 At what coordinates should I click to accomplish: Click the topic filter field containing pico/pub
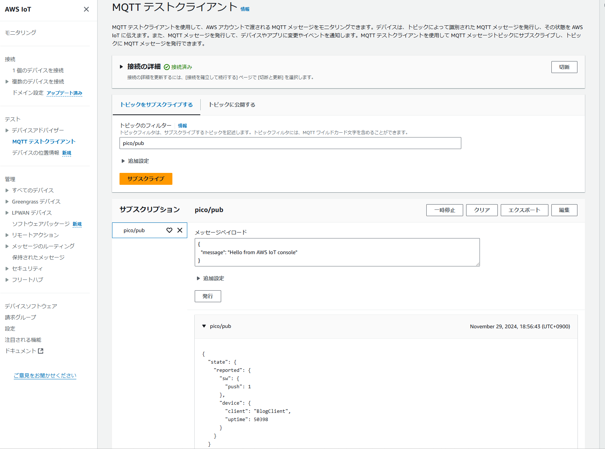coord(290,143)
